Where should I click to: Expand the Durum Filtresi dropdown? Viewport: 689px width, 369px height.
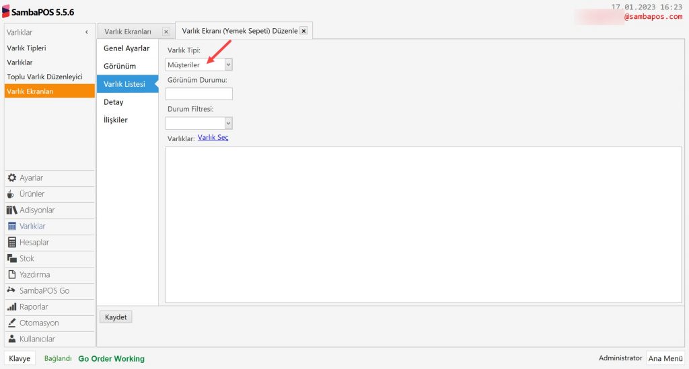pyautogui.click(x=228, y=123)
